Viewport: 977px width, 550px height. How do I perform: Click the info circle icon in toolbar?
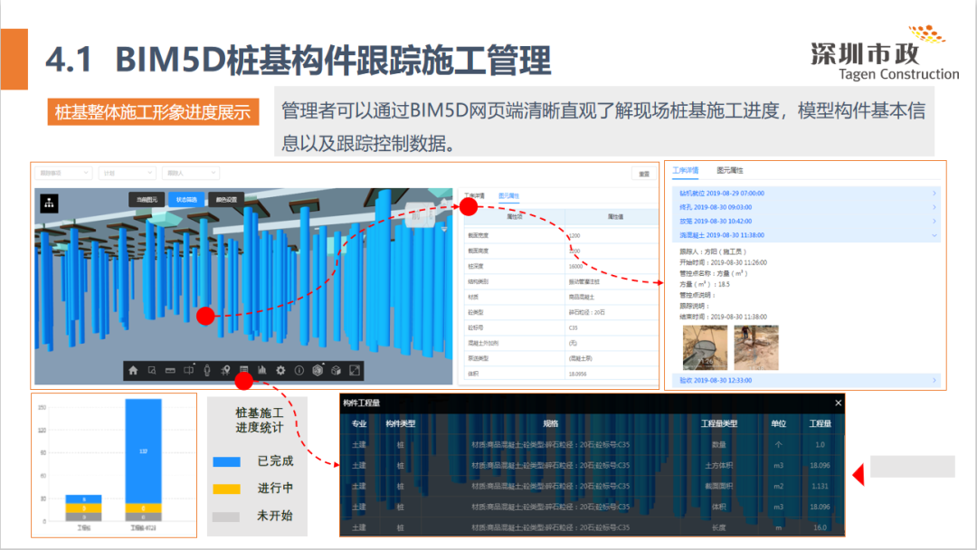click(x=299, y=370)
